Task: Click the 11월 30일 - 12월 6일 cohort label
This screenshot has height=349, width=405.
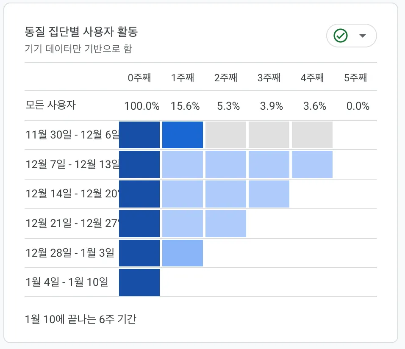Action: 72,135
